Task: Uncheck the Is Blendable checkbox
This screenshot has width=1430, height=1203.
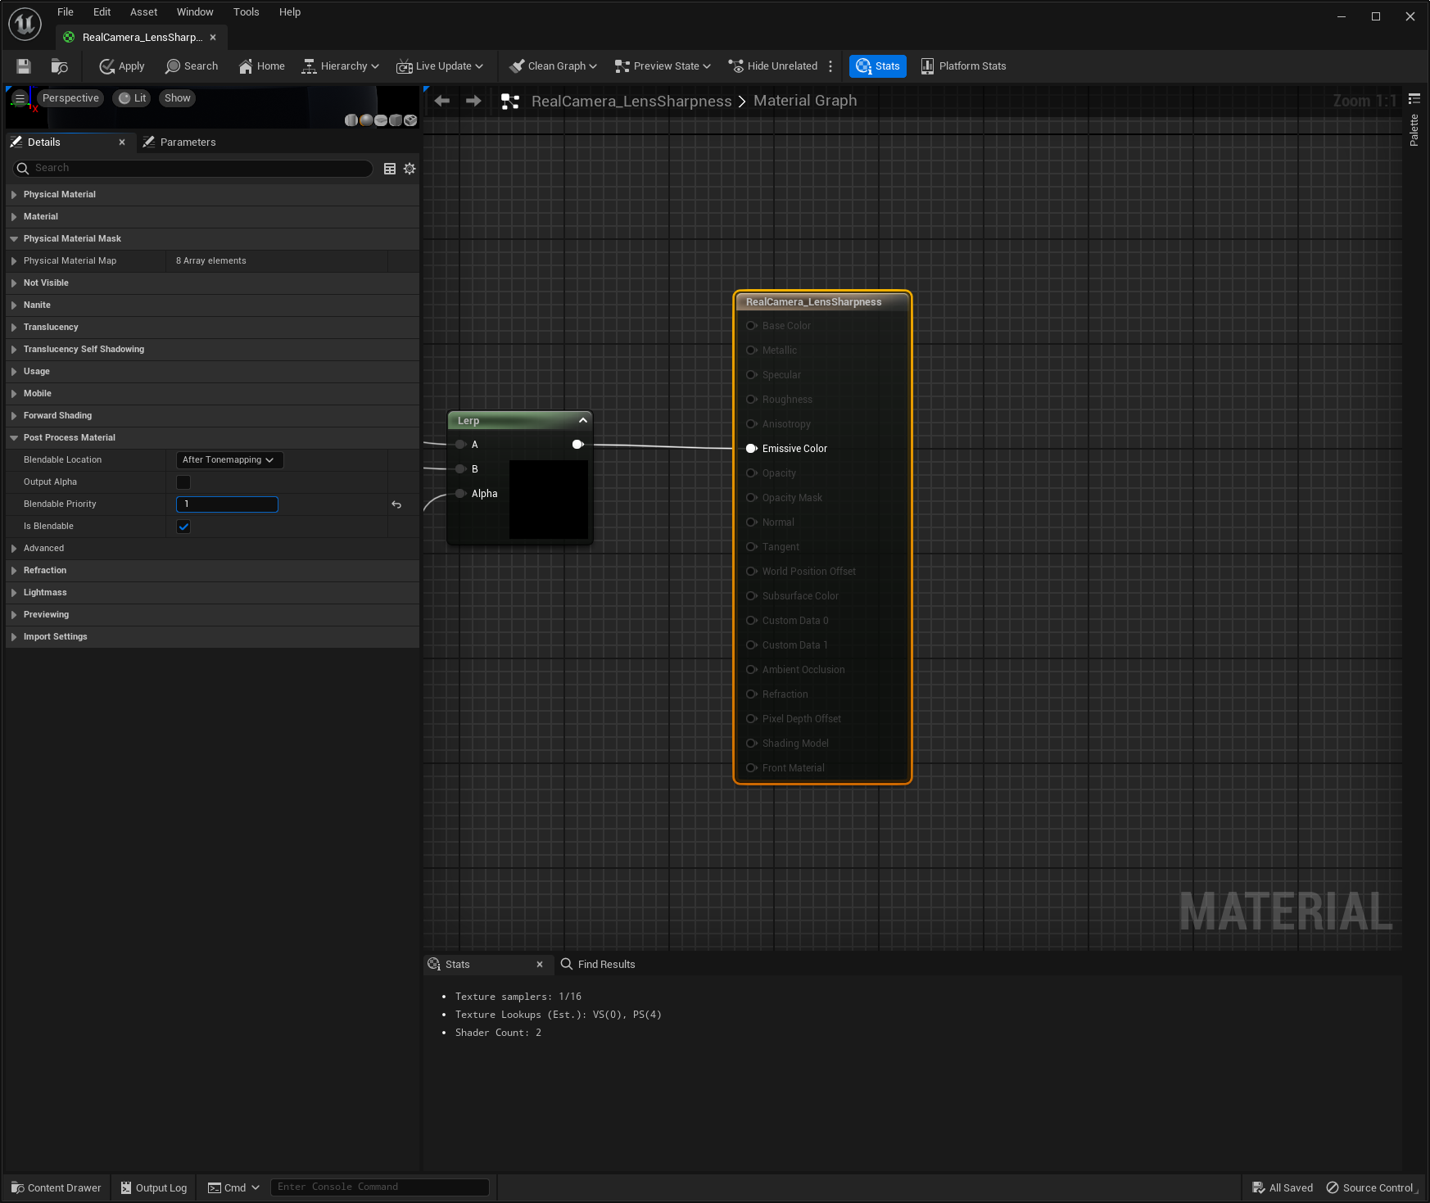Action: click(x=183, y=527)
